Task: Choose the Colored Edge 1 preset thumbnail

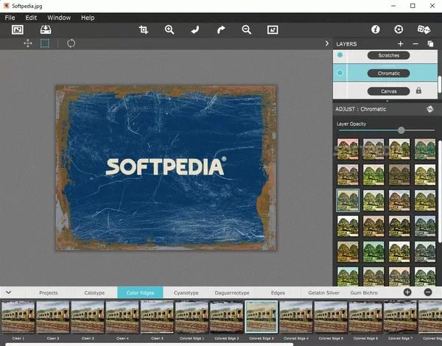Action: pos(192,317)
